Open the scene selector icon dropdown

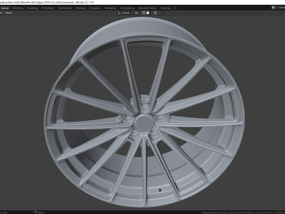tap(274, 8)
